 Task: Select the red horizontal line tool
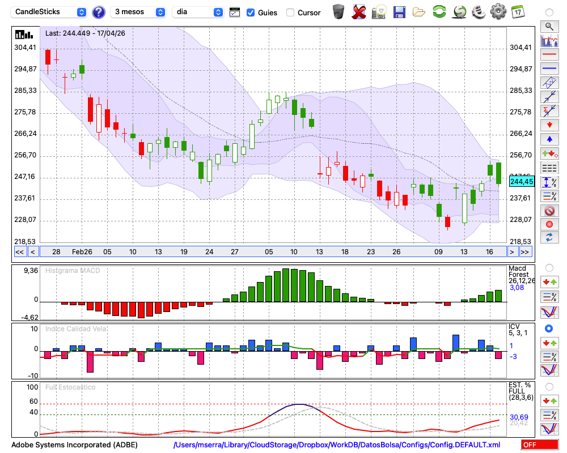pyautogui.click(x=549, y=54)
